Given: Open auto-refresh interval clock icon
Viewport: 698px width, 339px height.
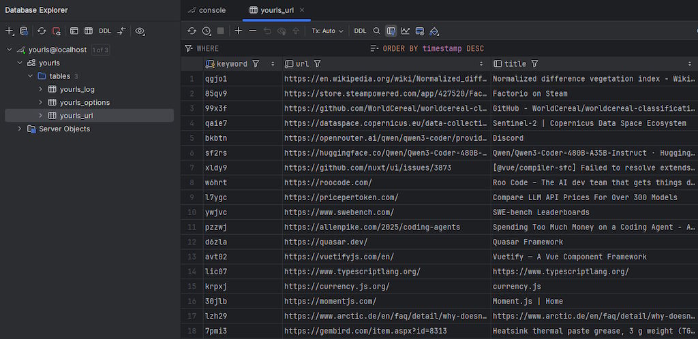Looking at the screenshot, I should (x=207, y=31).
